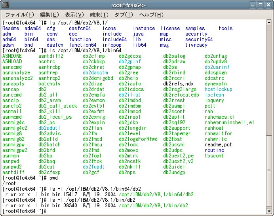This screenshot has height=216, width=274.
Task: Click the 'readme.pct' file name
Action: (x=218, y=145)
